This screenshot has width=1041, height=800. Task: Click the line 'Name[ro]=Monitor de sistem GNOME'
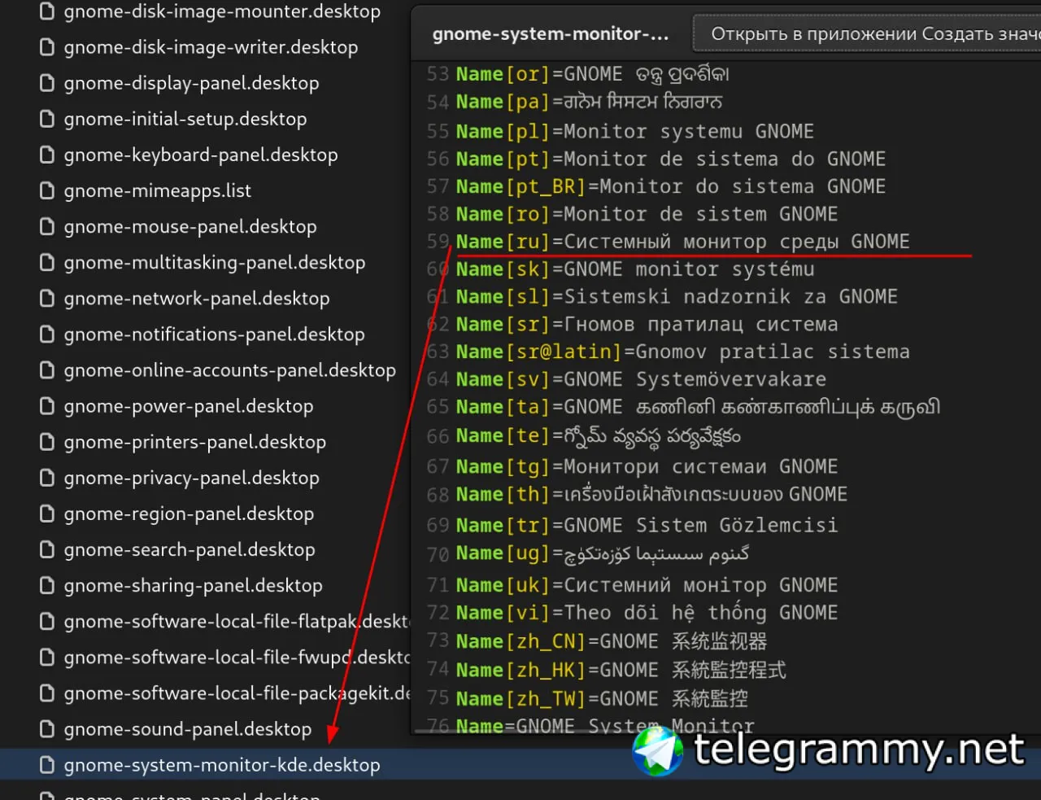(x=647, y=214)
